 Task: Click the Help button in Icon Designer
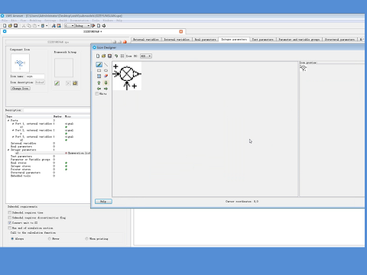coord(103,202)
